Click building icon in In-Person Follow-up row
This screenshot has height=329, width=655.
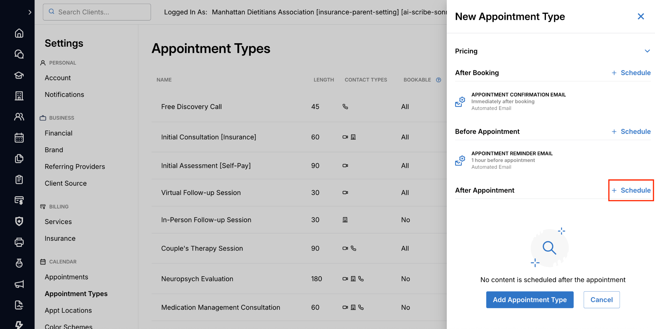pos(345,220)
